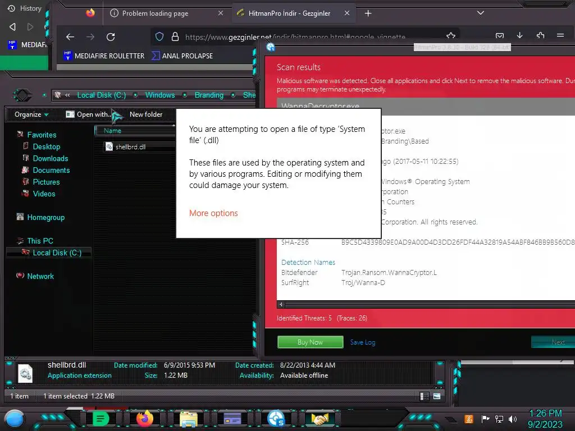
Task: Click the HitmanPro title bar icon
Action: click(x=271, y=47)
